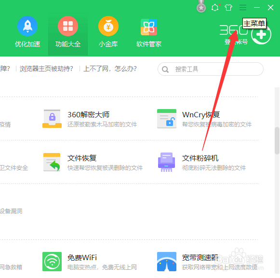
Task: Switch to 优化加速 tab label
Action: point(27,44)
